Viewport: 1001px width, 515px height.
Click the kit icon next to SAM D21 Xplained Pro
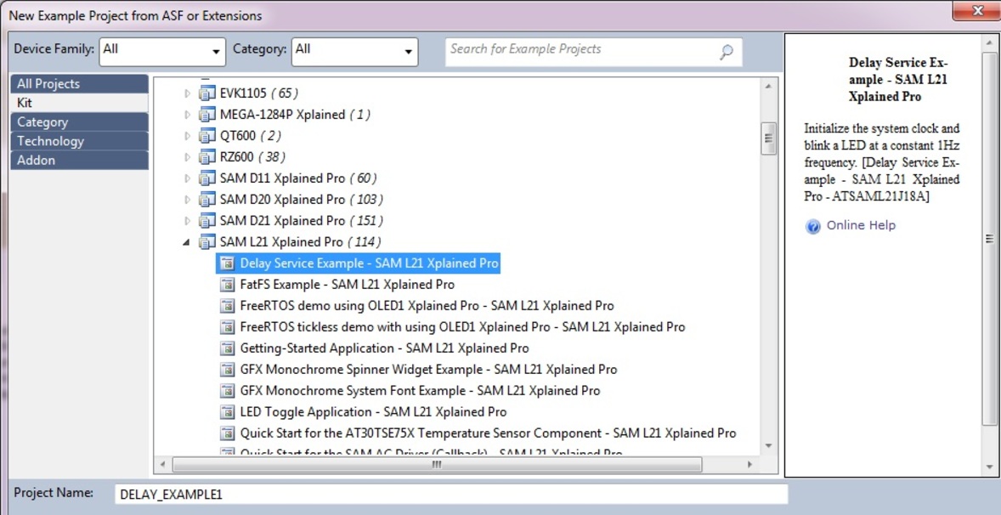[x=207, y=220]
